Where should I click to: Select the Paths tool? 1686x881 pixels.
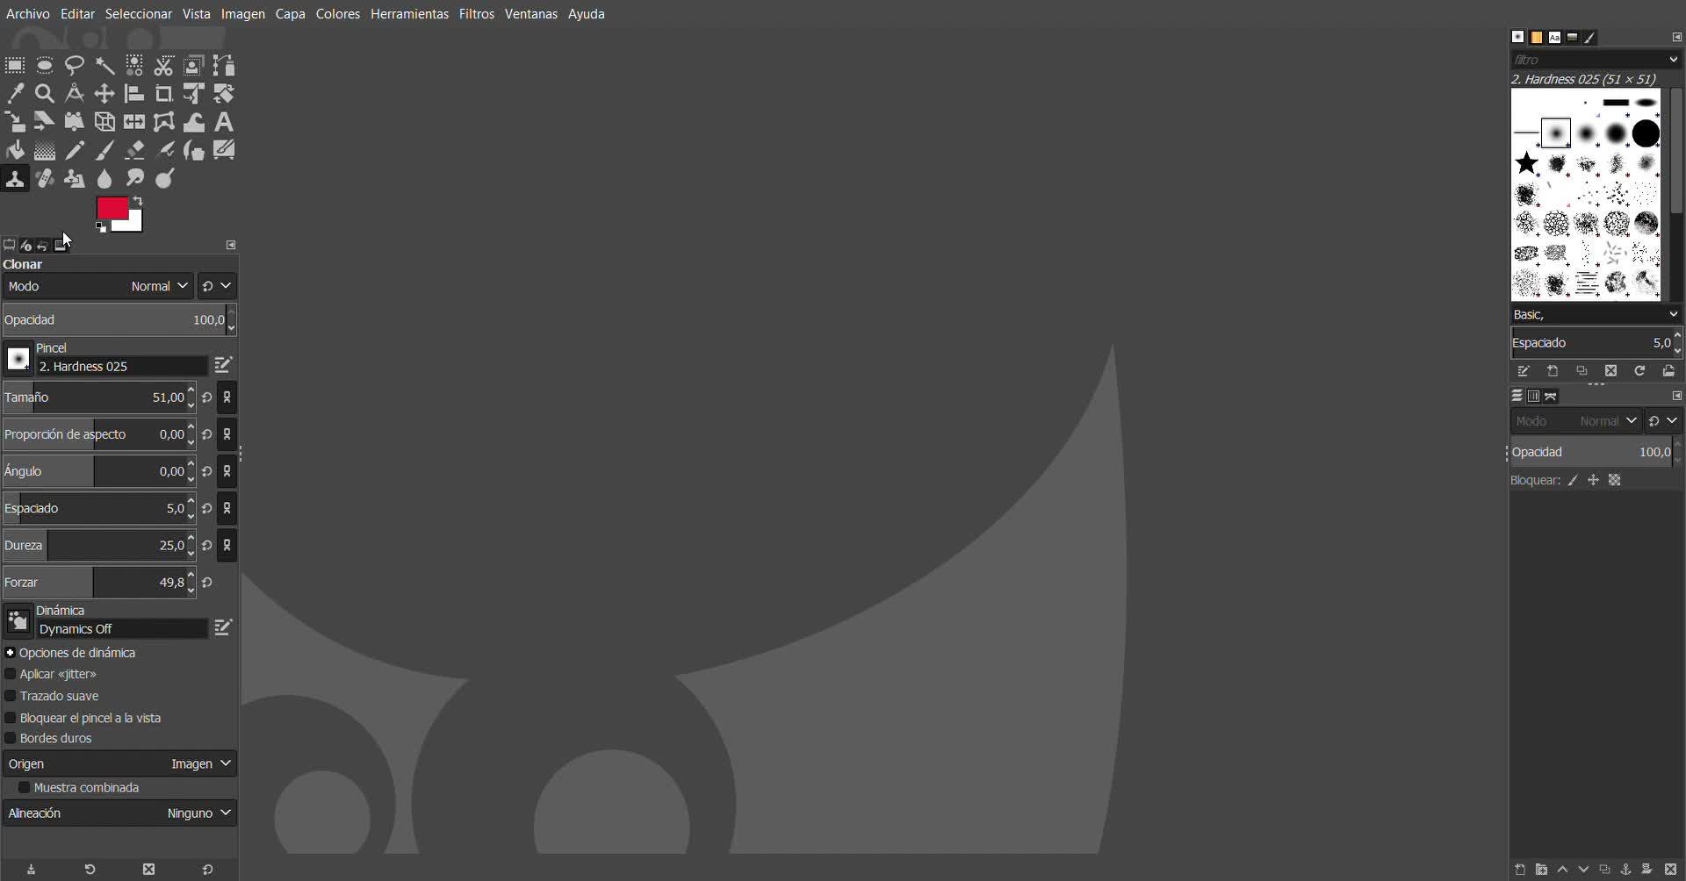pyautogui.click(x=224, y=66)
